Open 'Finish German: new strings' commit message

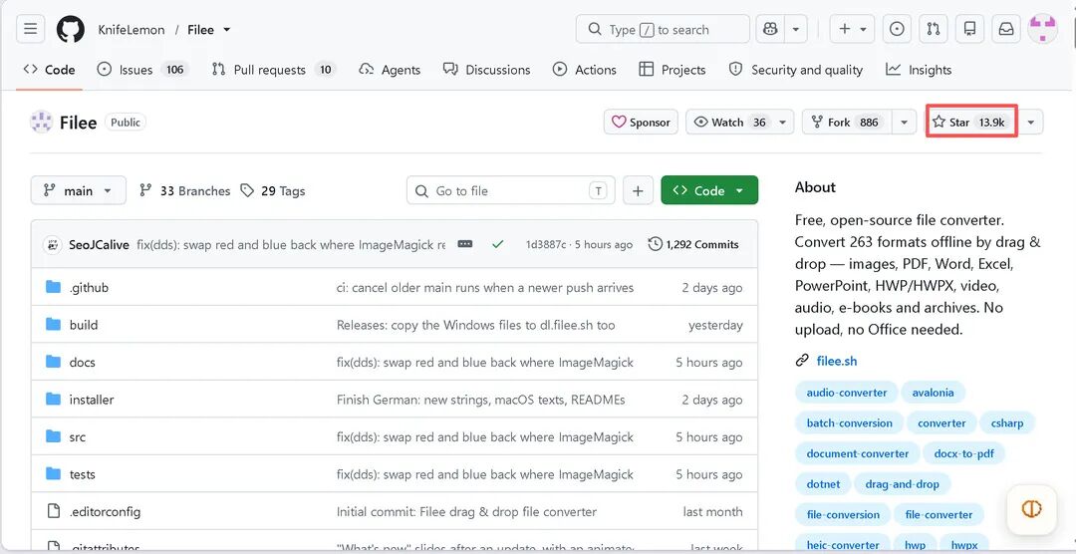click(481, 401)
